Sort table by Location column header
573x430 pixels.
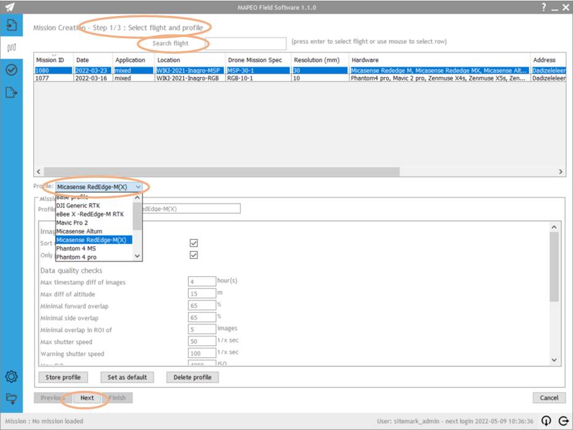tap(189, 60)
